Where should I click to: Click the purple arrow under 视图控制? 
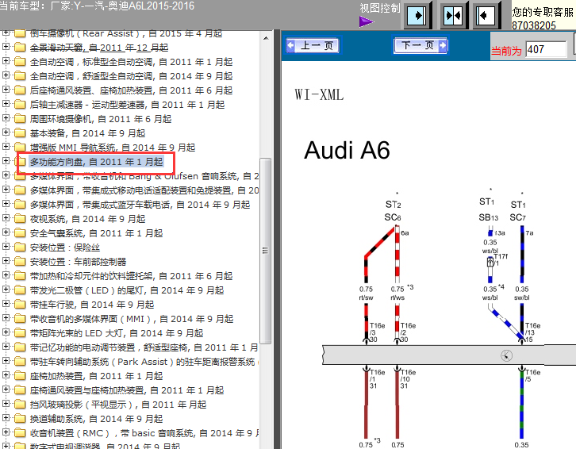pos(367,21)
